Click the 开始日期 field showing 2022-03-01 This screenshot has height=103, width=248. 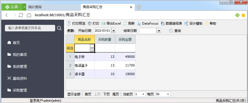click(103, 31)
